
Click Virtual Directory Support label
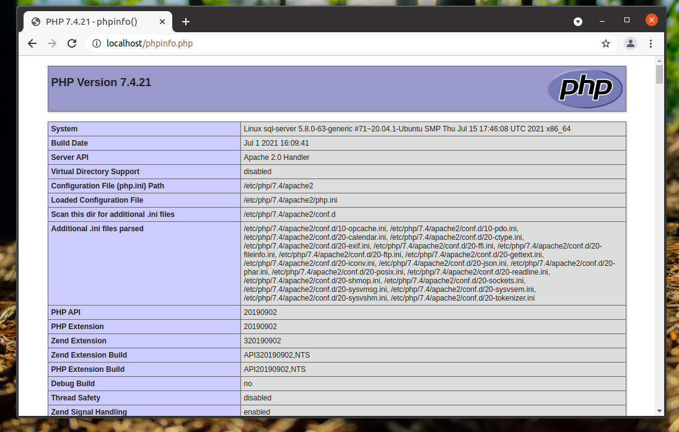pos(95,172)
